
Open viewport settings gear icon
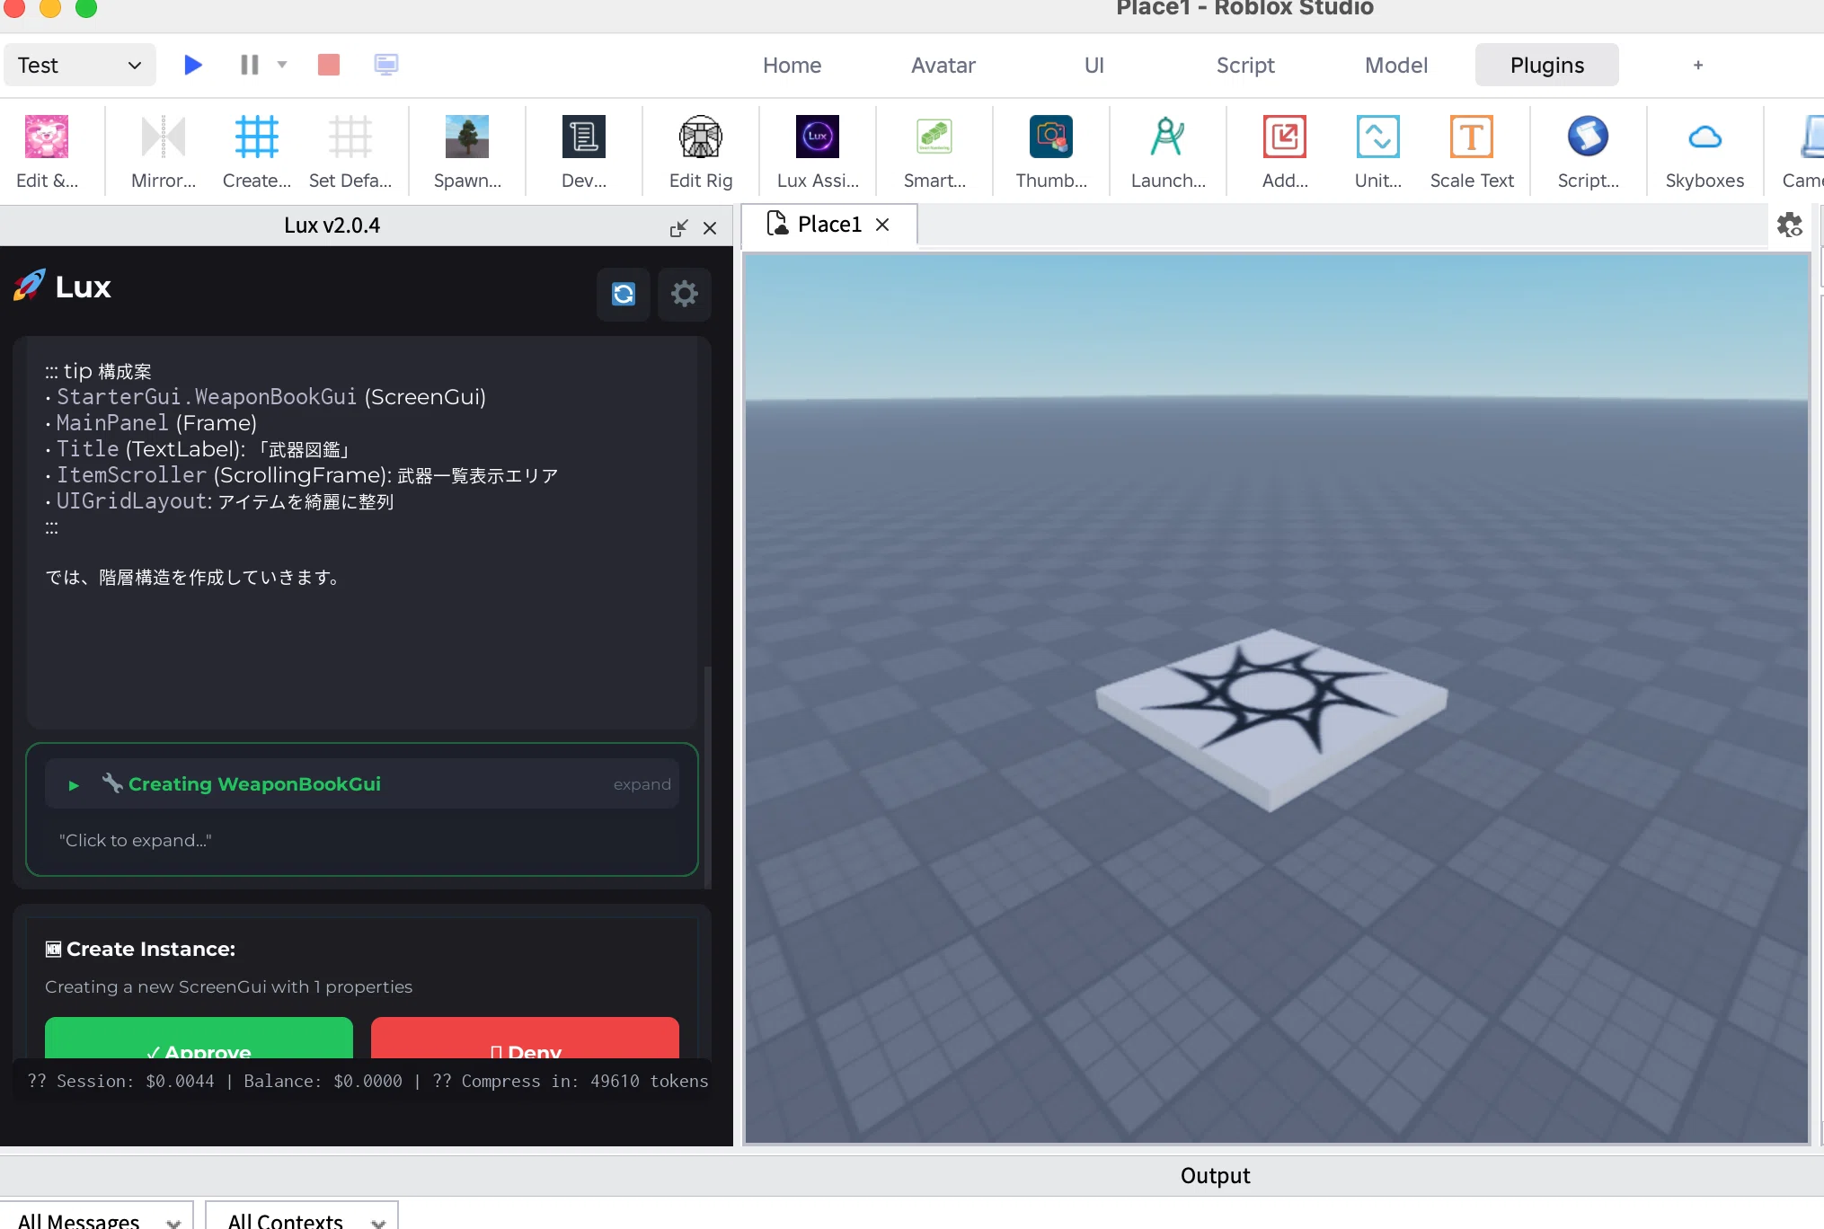[1790, 225]
